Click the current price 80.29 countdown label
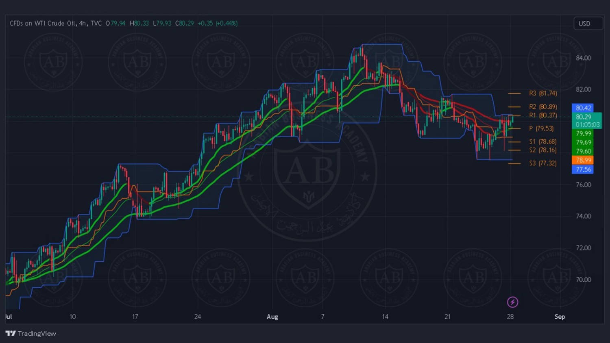Viewport: 610px width, 343px height. (587, 121)
